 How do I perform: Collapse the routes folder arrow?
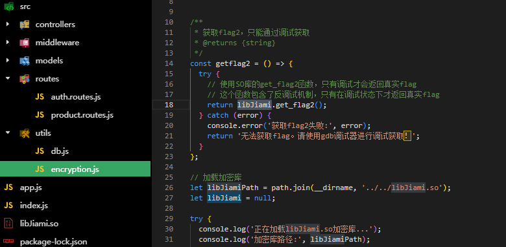click(x=8, y=78)
